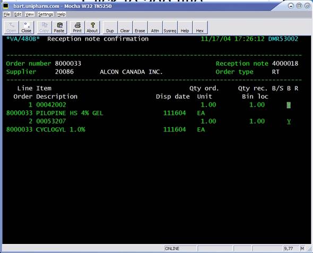Click the Paste clipboard icon

[x=59, y=28]
